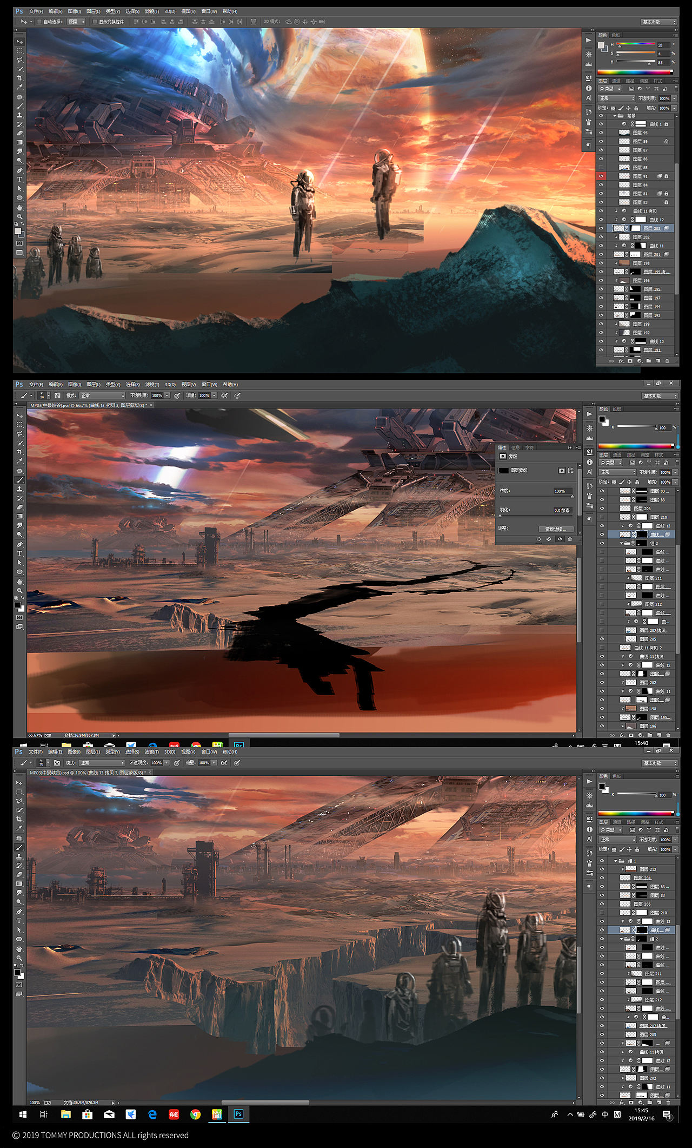692x1148 pixels.
Task: Select the Move tool in bottom Photoshop window
Action: pos(19,783)
